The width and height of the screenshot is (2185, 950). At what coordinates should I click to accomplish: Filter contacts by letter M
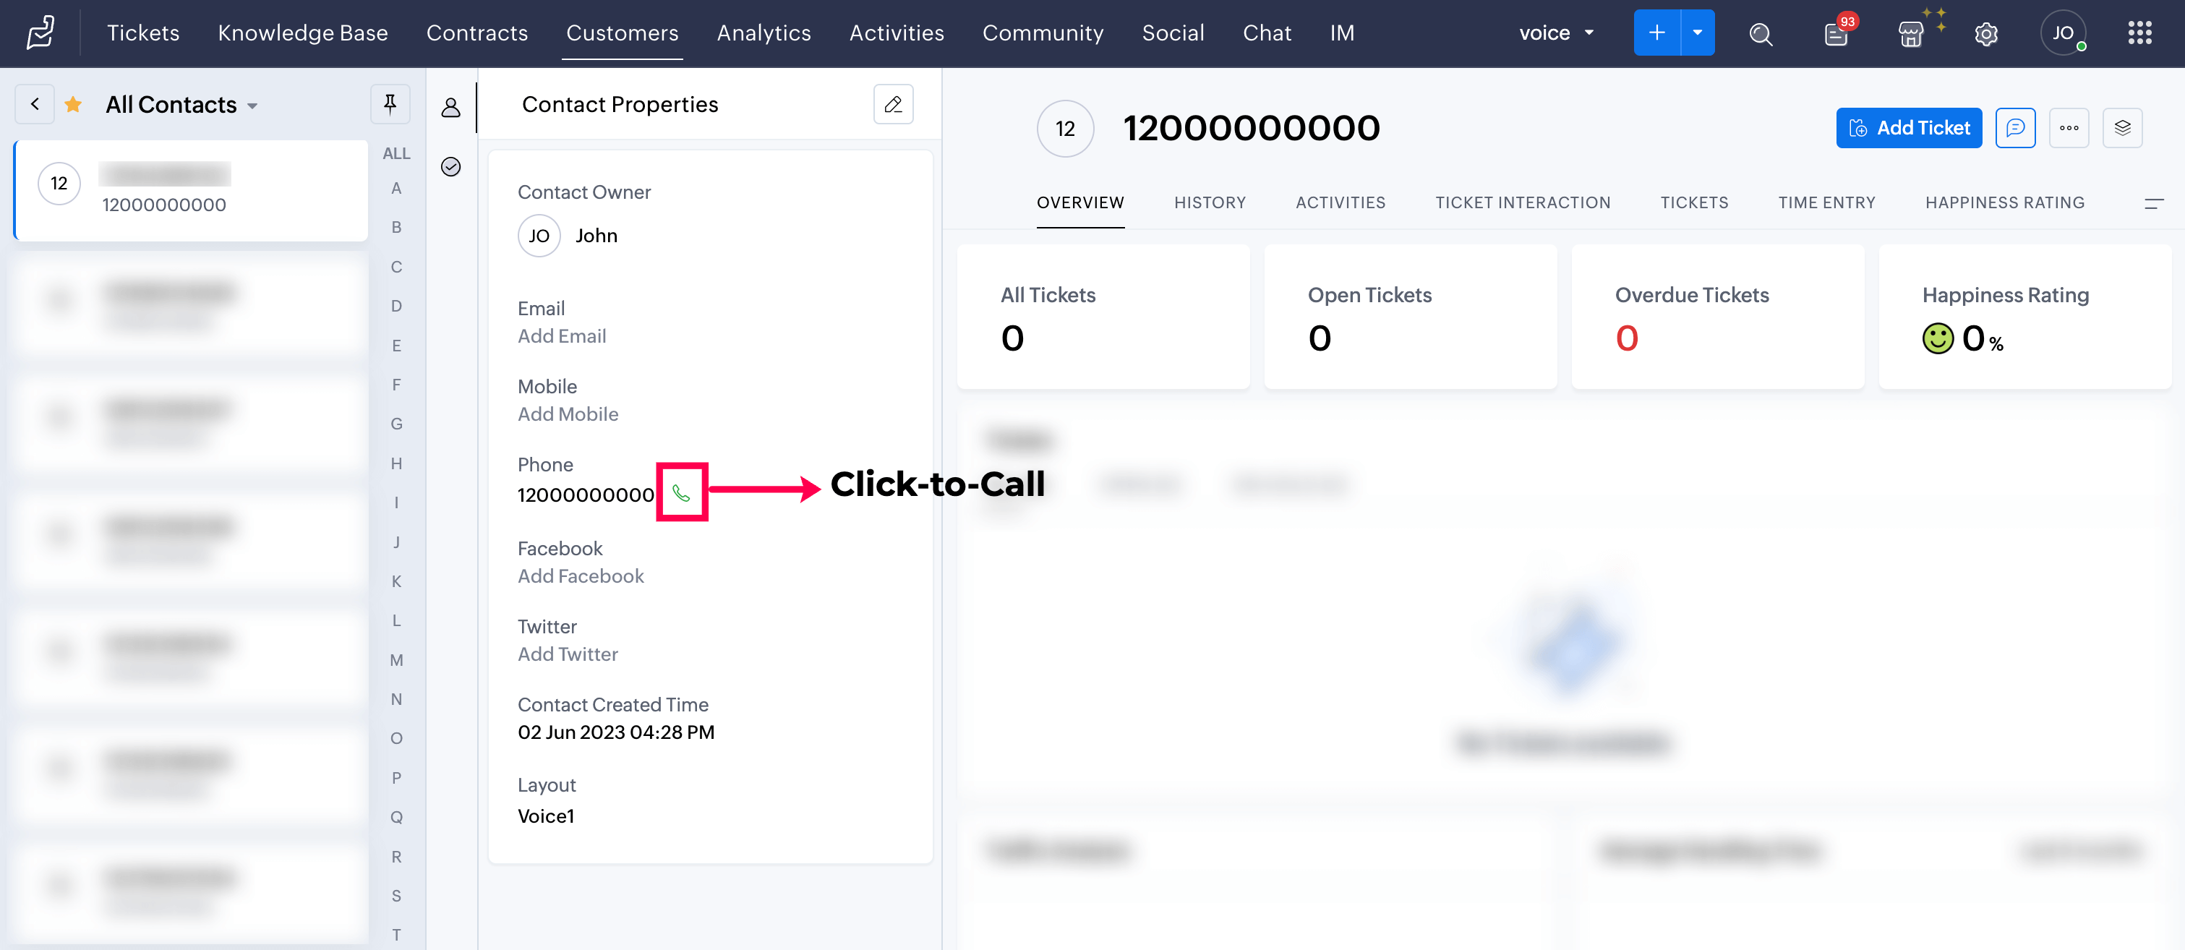coord(396,660)
